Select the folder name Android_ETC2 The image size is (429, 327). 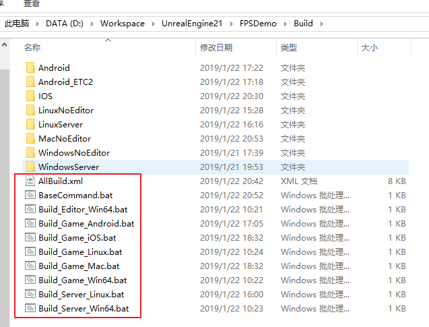point(66,82)
